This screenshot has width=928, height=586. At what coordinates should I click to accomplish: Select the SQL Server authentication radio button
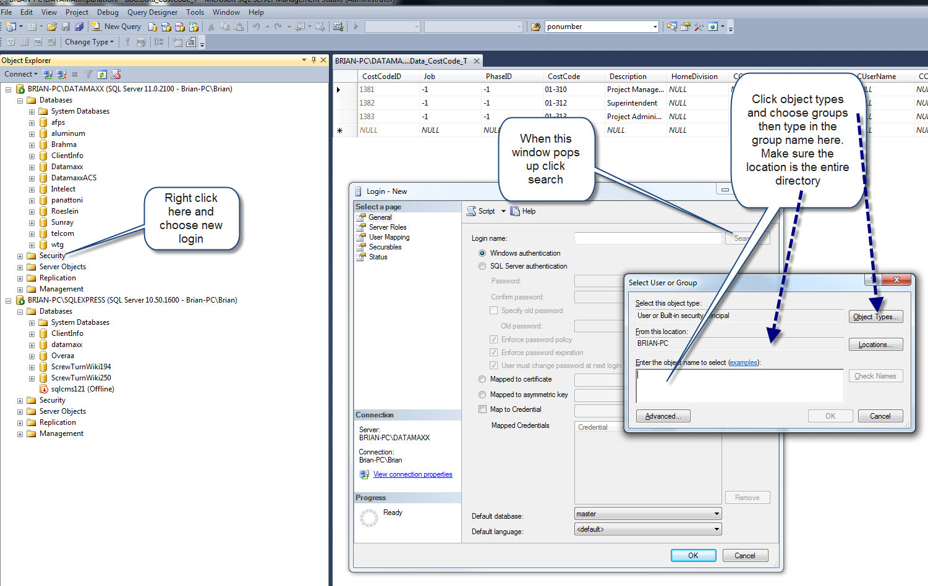[482, 266]
